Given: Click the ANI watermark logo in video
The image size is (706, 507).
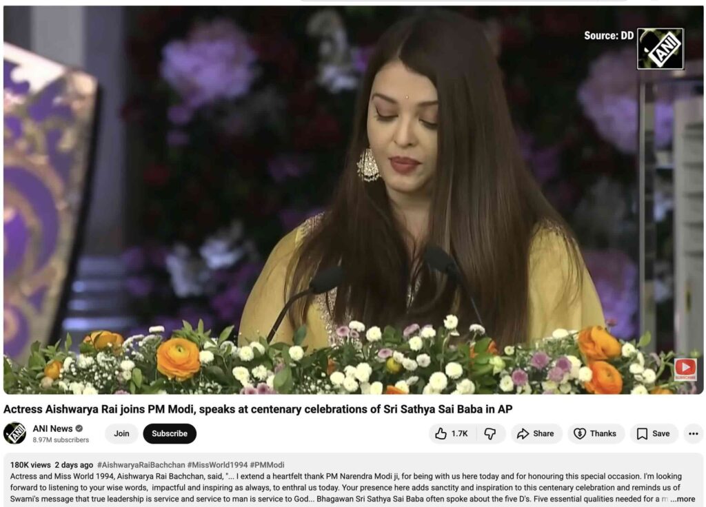Looking at the screenshot, I should click(660, 49).
